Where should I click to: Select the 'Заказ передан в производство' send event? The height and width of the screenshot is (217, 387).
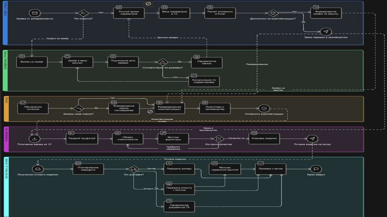click(326, 32)
